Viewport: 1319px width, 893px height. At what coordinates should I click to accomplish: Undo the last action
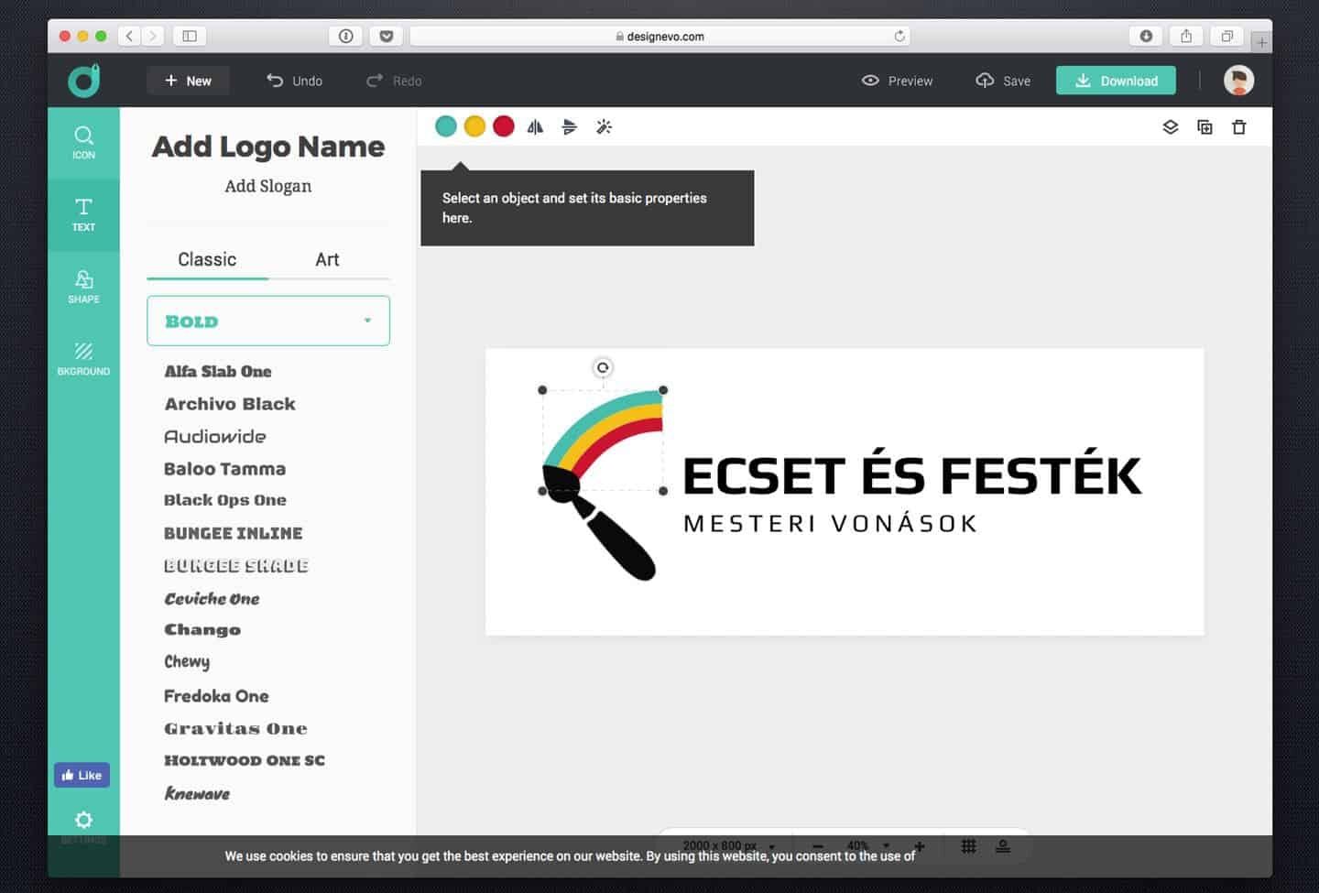coord(294,81)
